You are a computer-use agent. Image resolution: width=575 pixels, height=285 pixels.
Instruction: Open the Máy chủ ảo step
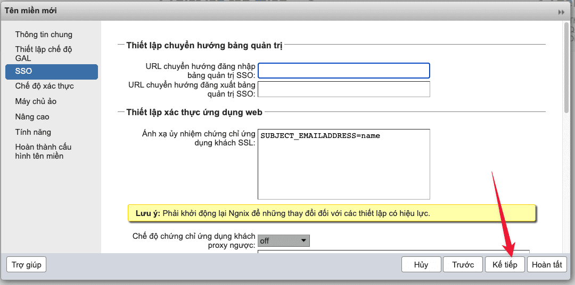(x=36, y=101)
